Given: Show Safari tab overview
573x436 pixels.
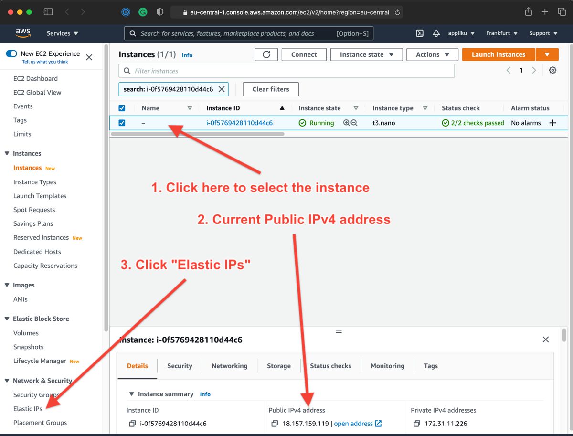Looking at the screenshot, I should click(x=562, y=12).
